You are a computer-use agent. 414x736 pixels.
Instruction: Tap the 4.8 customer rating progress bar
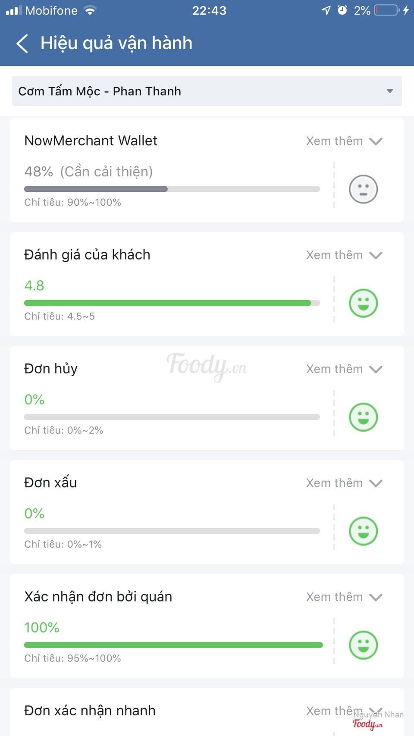click(172, 303)
